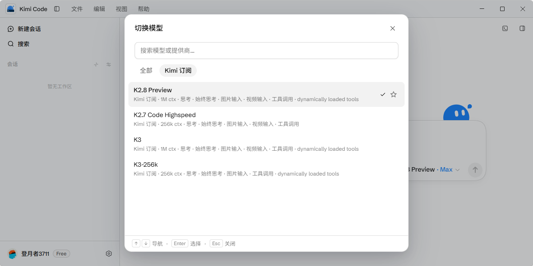Click the send arrow button in the composer
This screenshot has width=533, height=266.
[475, 170]
